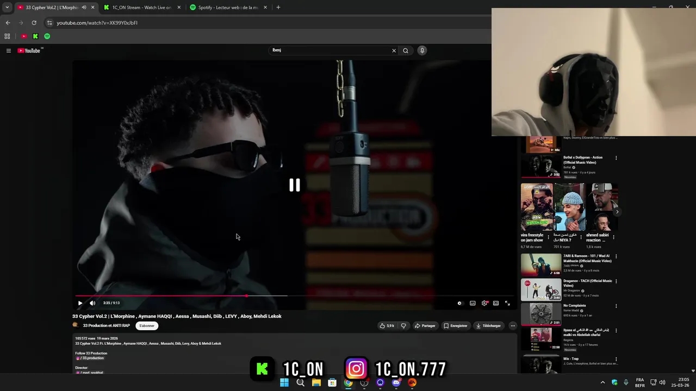Click the Enregistrer save button
Image resolution: width=696 pixels, height=391 pixels.
[456, 326]
